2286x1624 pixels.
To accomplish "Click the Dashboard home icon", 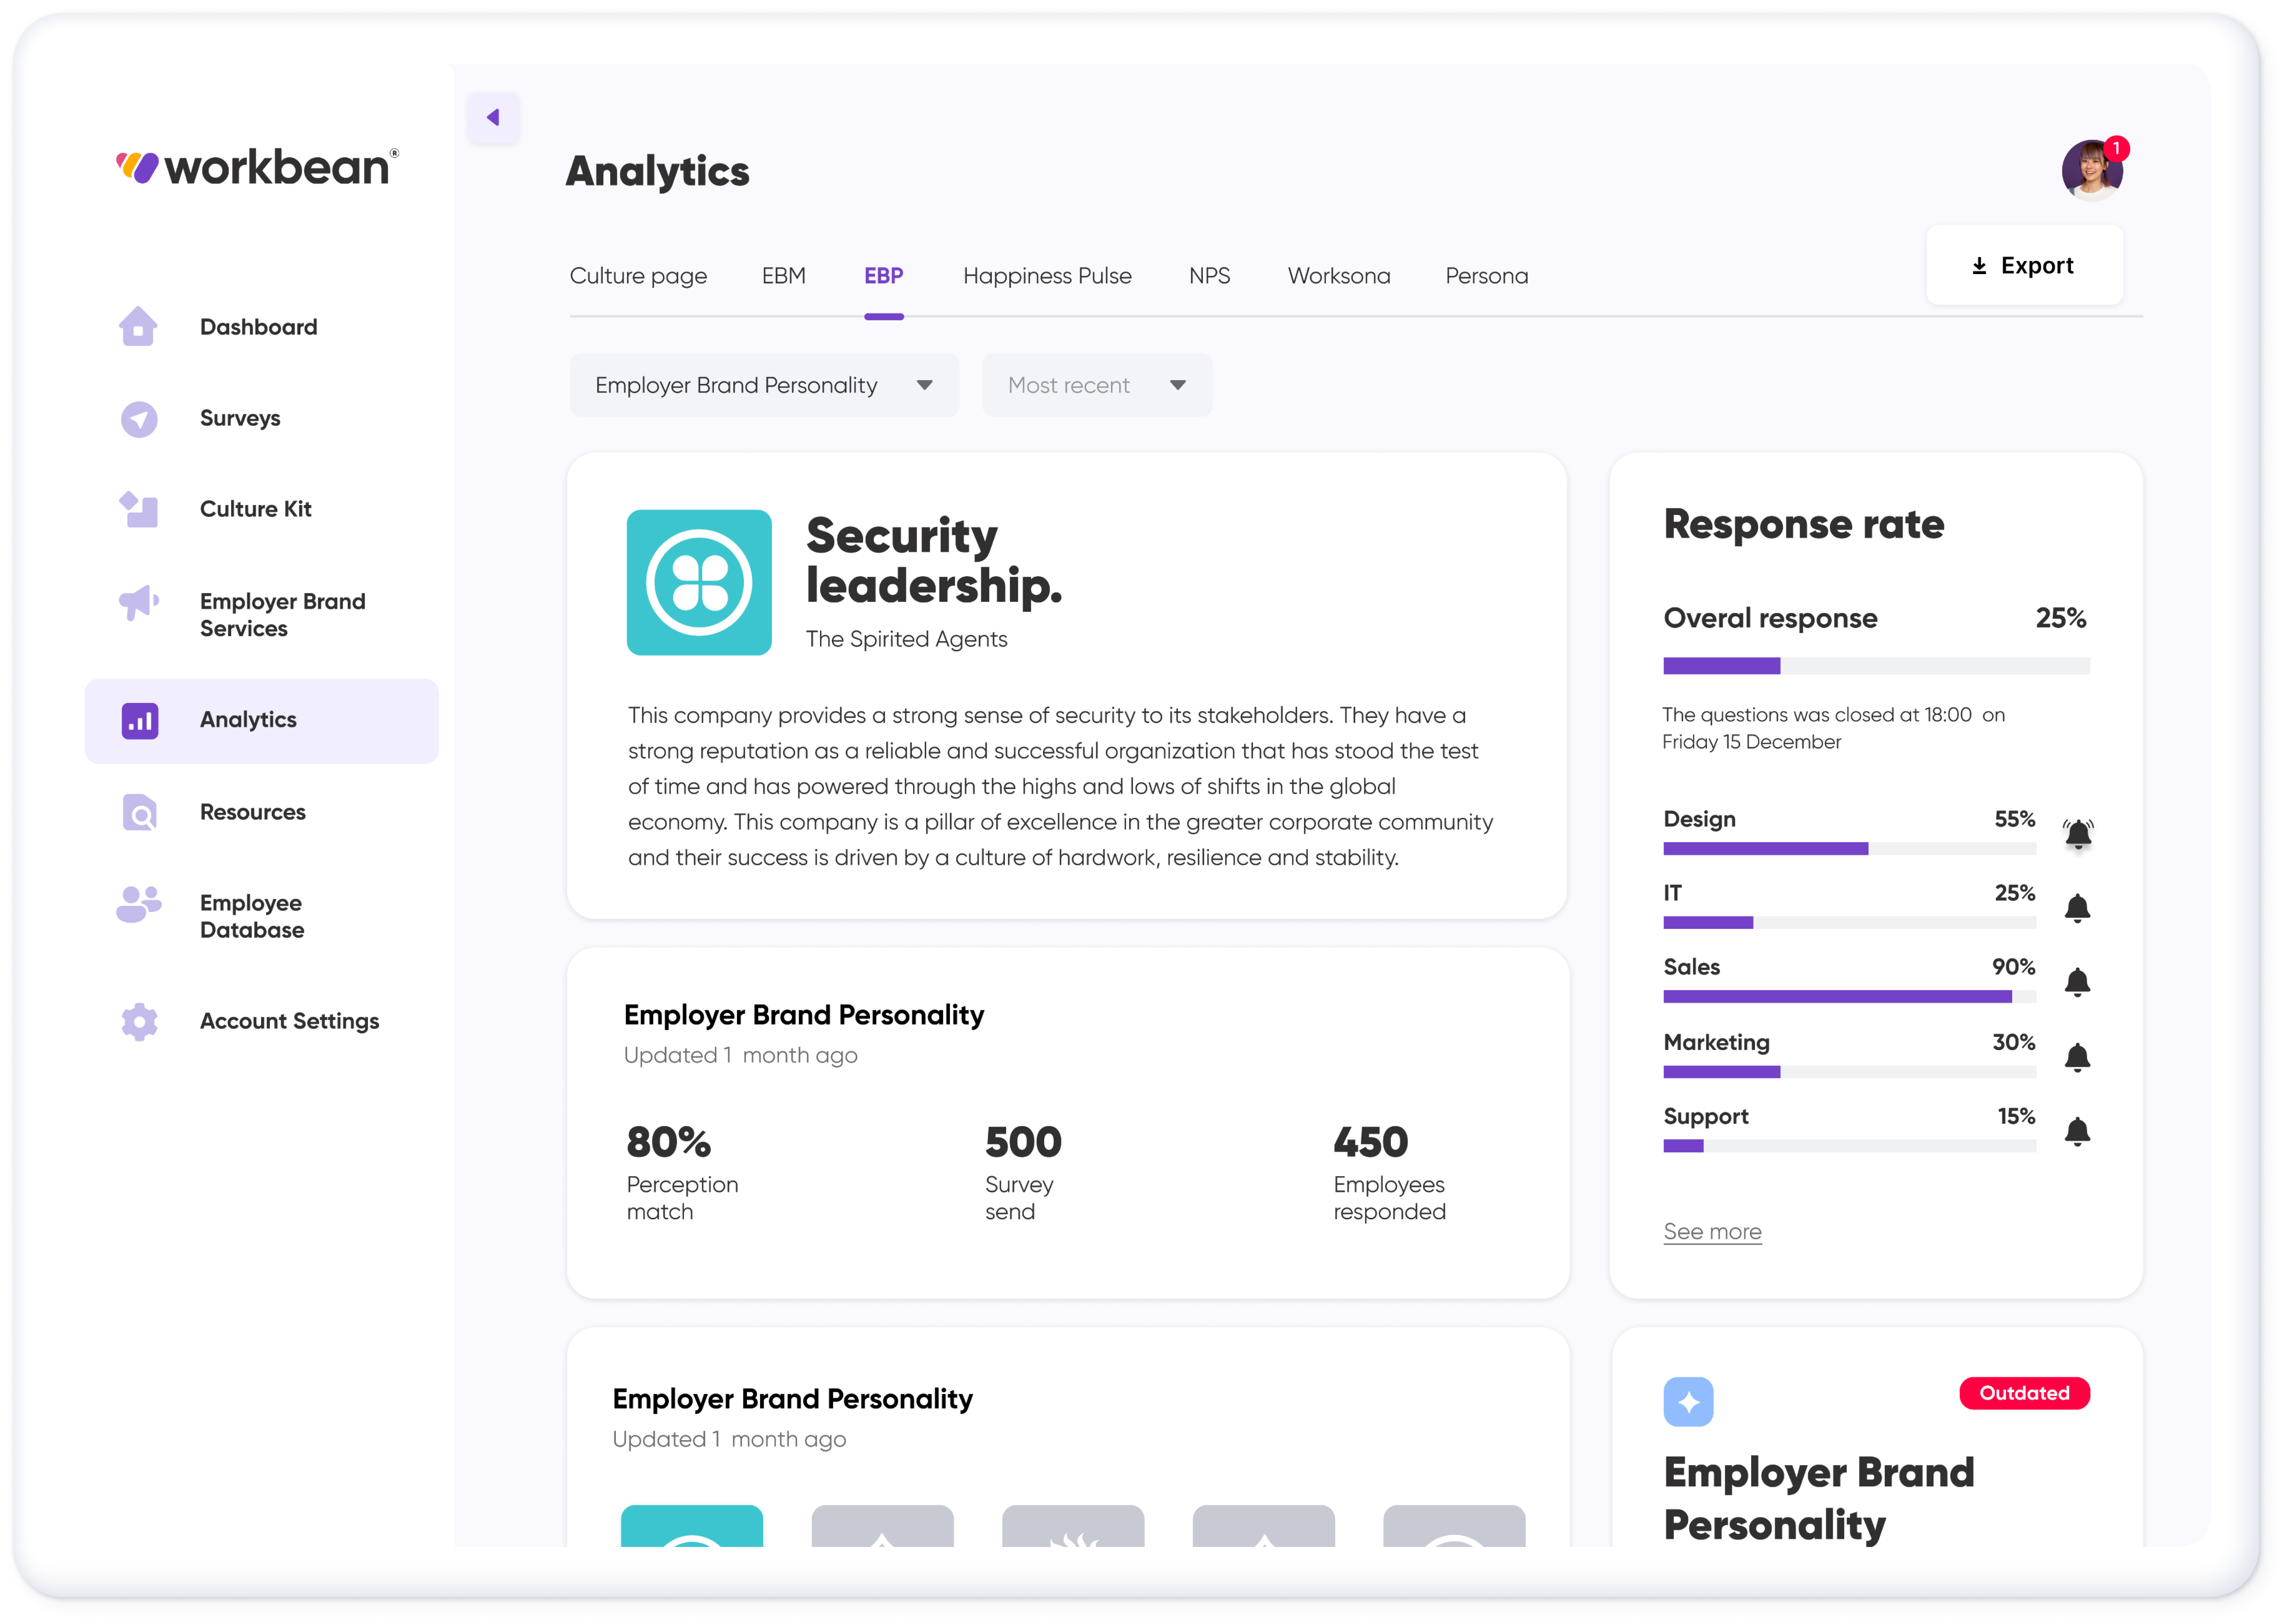I will (x=138, y=327).
